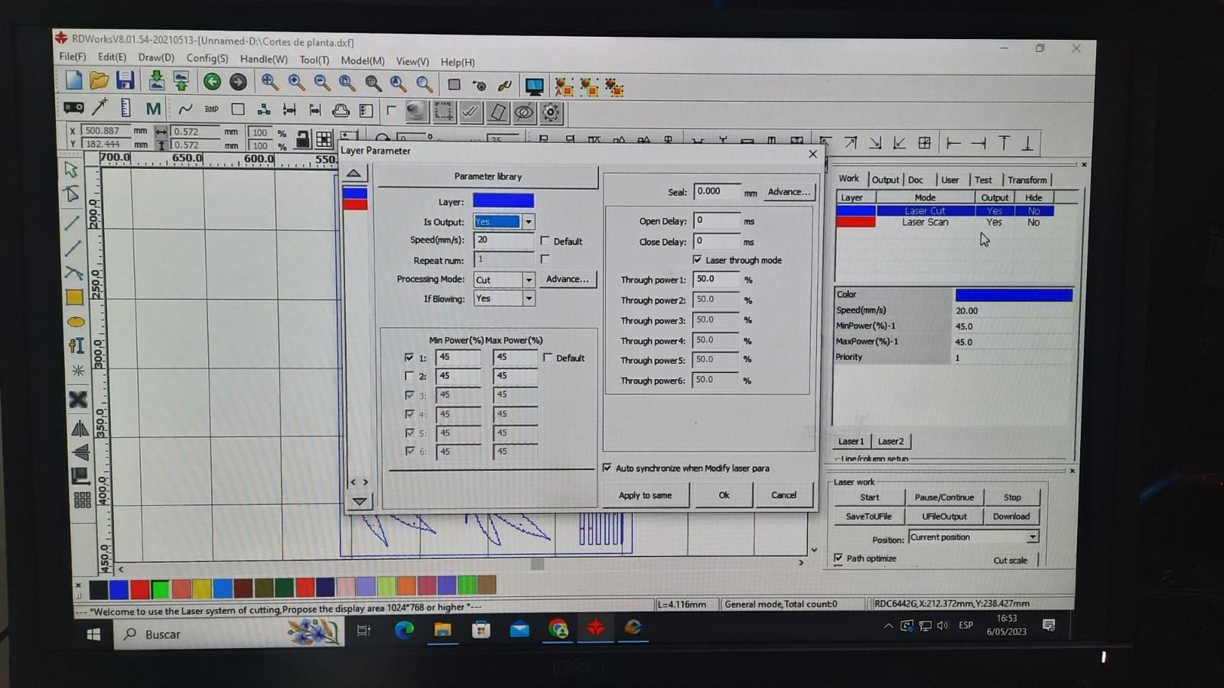1224x688 pixels.
Task: Expand the Current position dropdown
Action: click(x=1032, y=537)
